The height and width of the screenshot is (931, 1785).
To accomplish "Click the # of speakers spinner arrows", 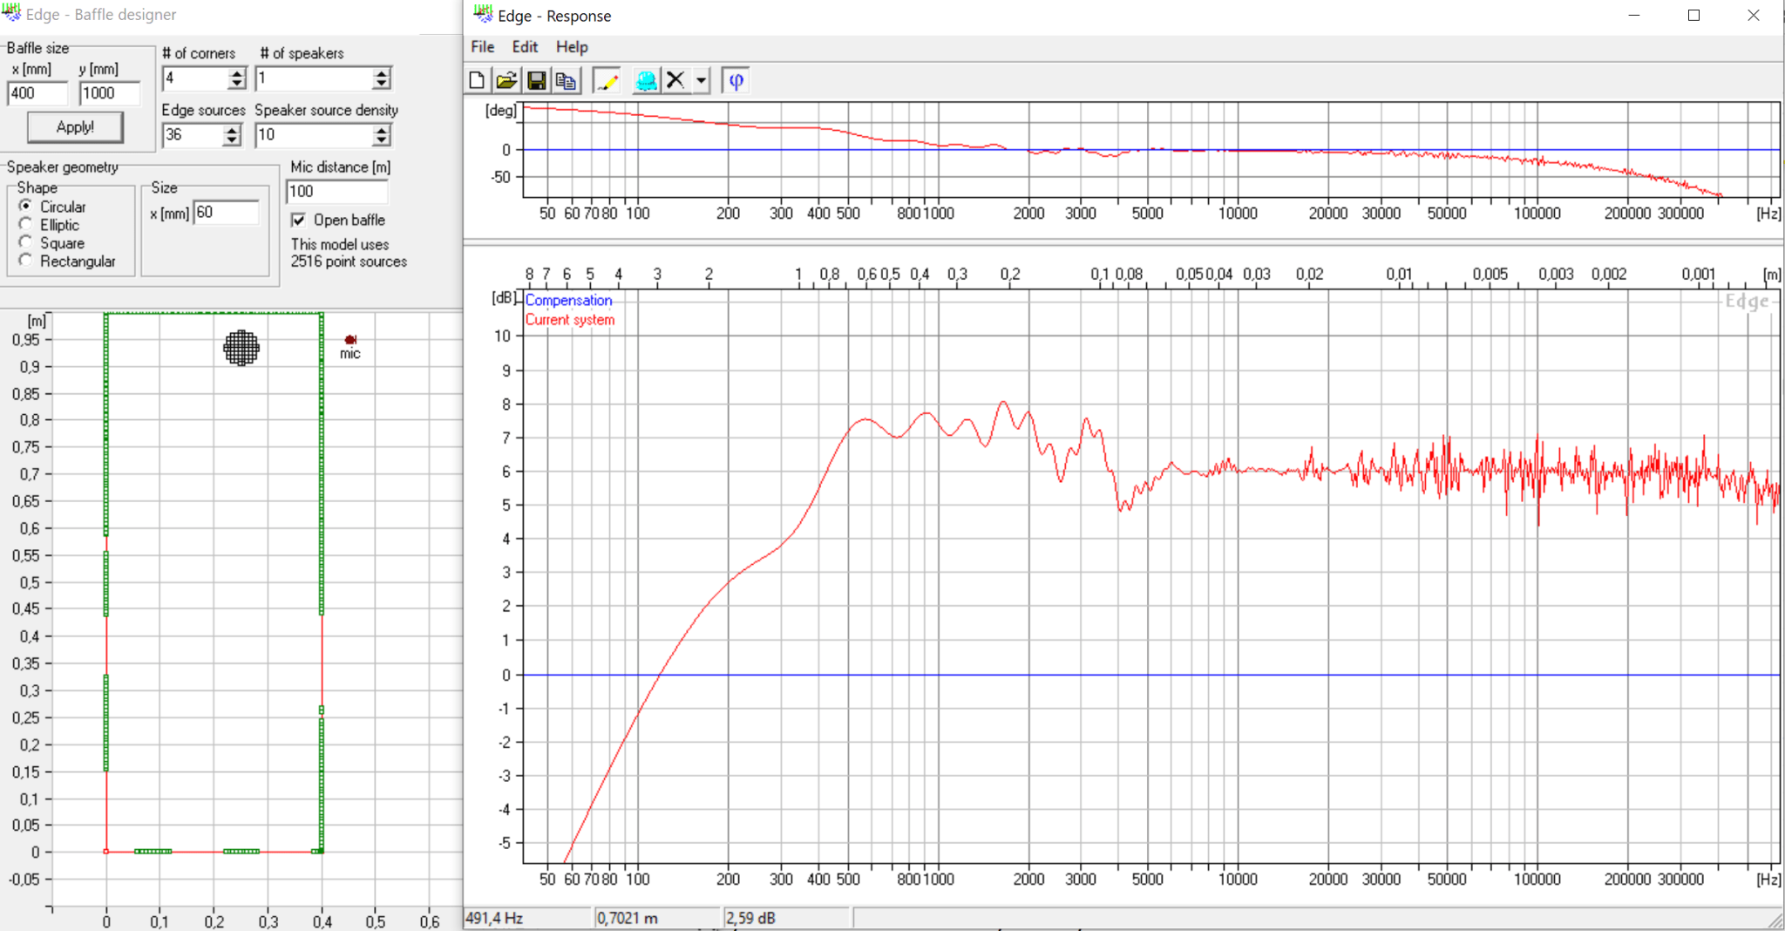I will pyautogui.click(x=382, y=78).
